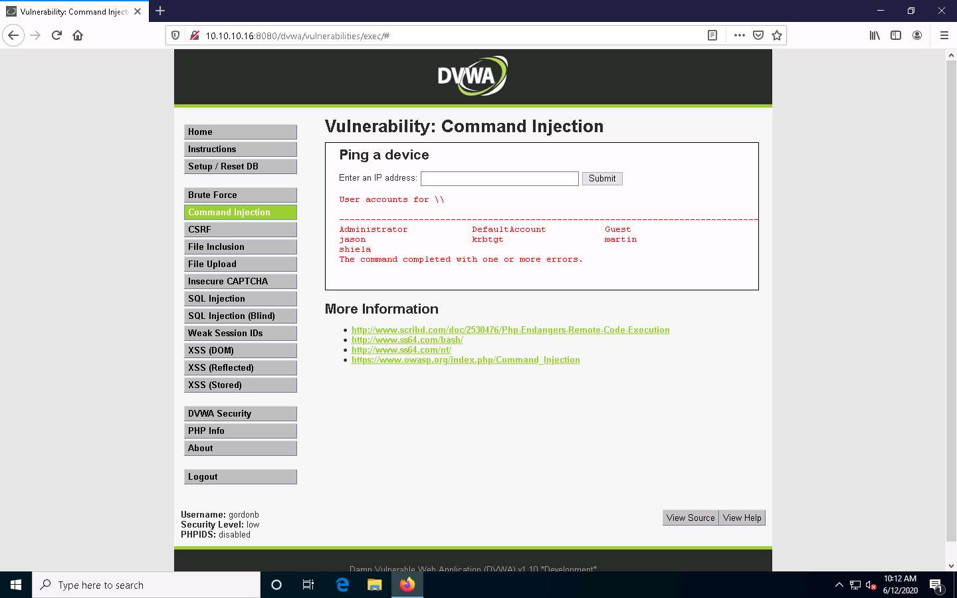This screenshot has height=598, width=957.
Task: Toggle the sidebar icon in Firefox toolbar
Action: [896, 35]
